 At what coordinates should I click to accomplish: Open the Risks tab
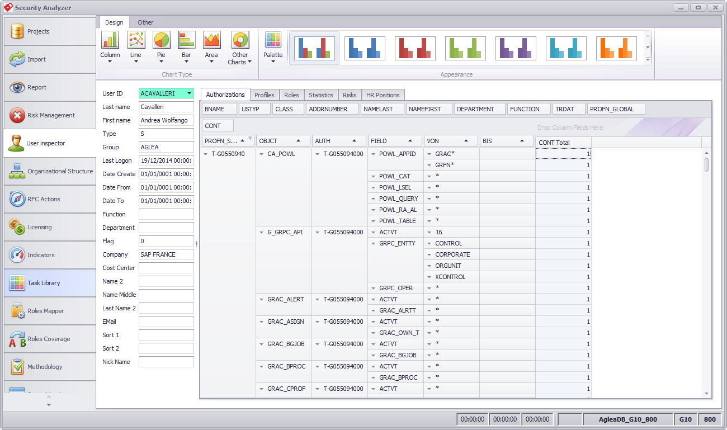[x=350, y=95]
